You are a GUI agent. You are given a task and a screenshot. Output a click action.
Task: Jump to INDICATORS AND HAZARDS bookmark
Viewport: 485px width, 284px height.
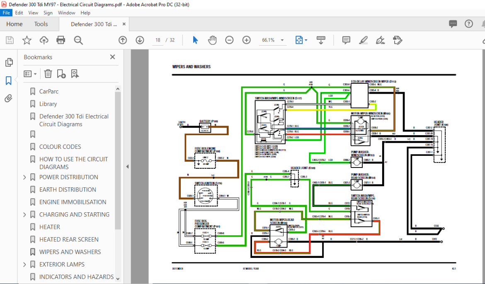(x=76, y=277)
